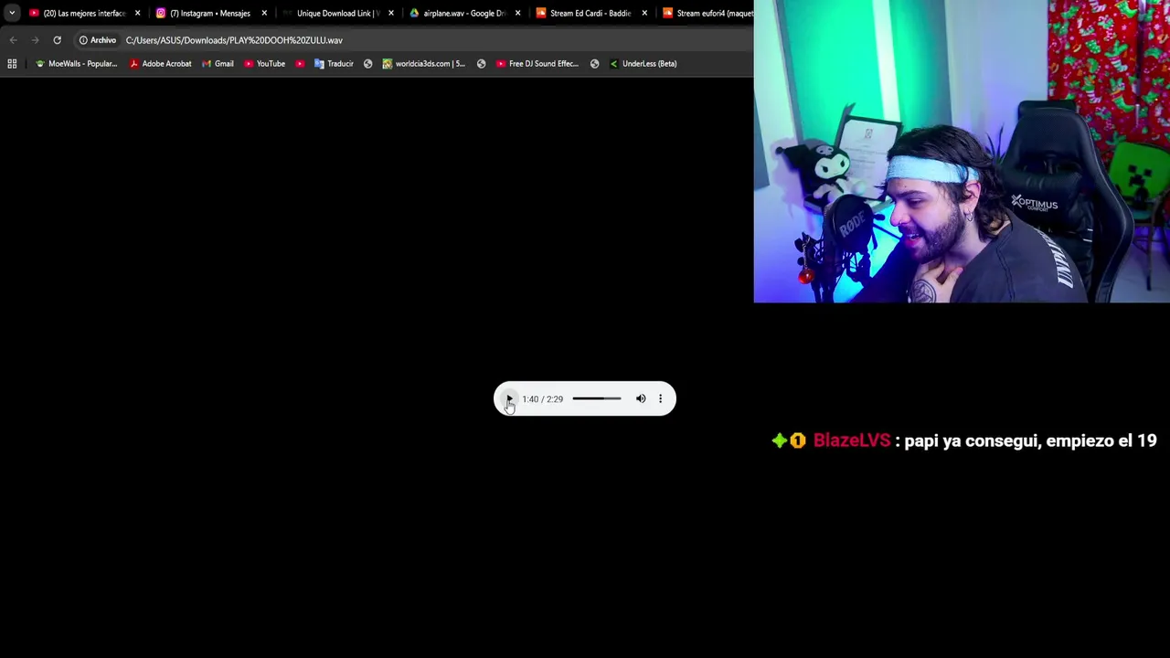Open globe bookmark after Traducir

tap(367, 64)
